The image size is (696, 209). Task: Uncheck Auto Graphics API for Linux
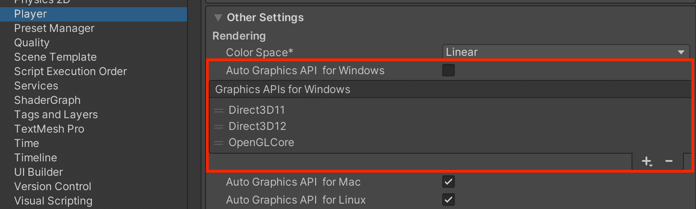coord(449,200)
